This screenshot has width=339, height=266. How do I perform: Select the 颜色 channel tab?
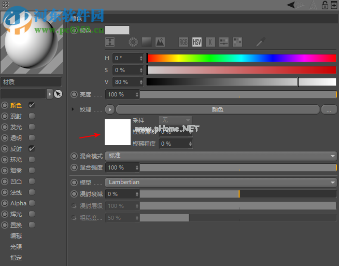click(16, 105)
